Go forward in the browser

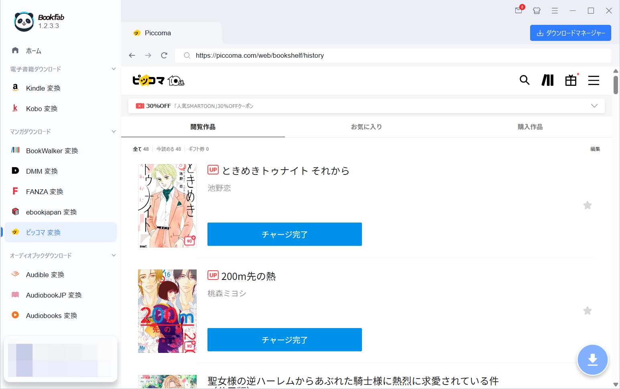[x=148, y=55]
